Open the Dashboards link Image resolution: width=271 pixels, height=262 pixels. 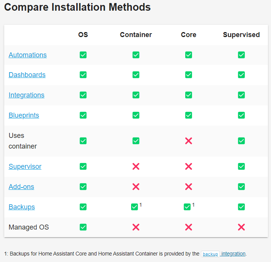coord(27,75)
